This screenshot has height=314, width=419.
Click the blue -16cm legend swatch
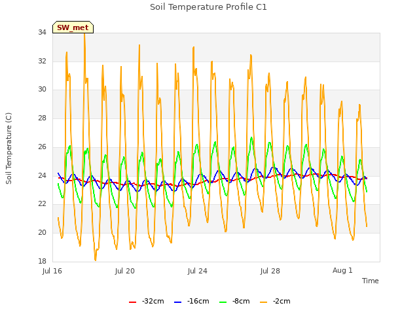pos(177,302)
